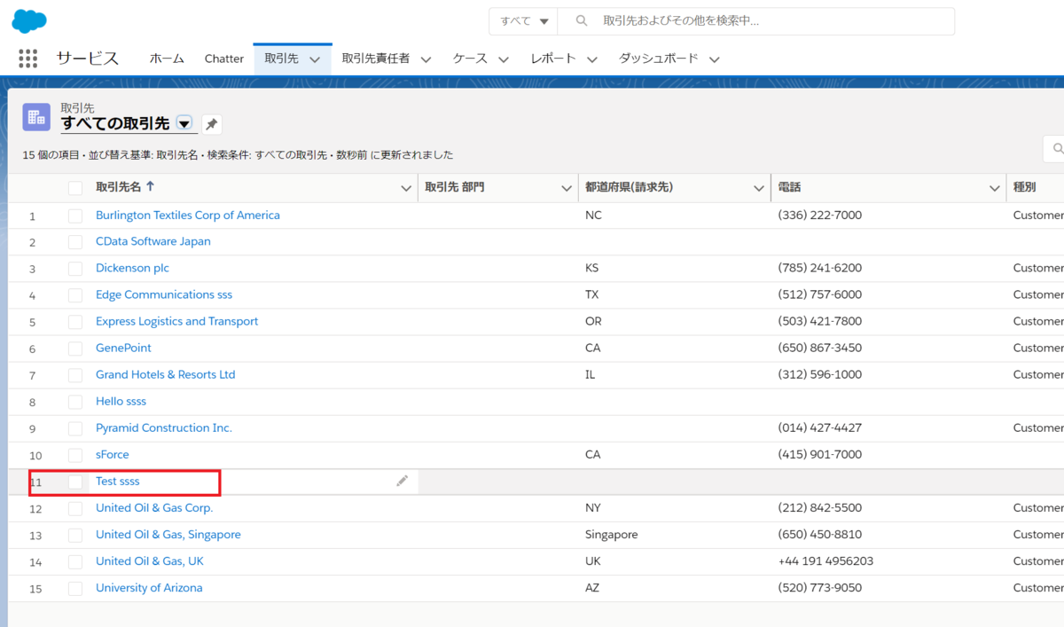Open Burlington Textiles Corp of America account
This screenshot has width=1064, height=627.
click(188, 216)
